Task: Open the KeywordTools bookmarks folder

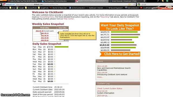Action: click(x=31, y=8)
